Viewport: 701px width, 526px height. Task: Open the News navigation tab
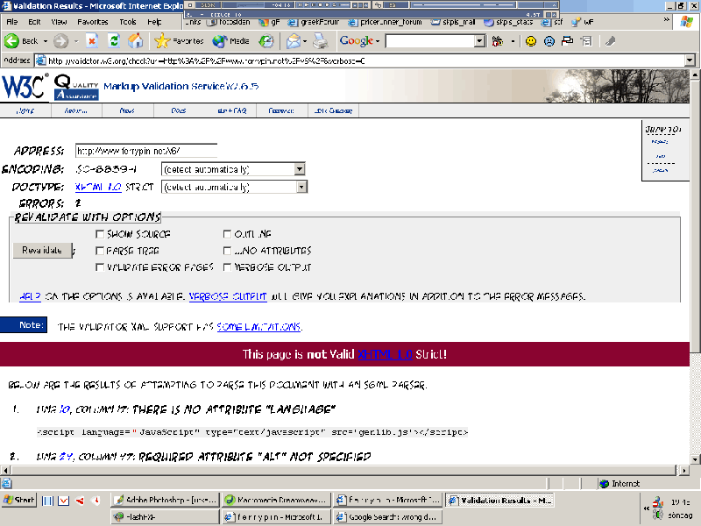coord(127,110)
